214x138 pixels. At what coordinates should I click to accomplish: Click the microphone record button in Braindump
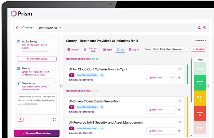pyautogui.click(x=20, y=119)
